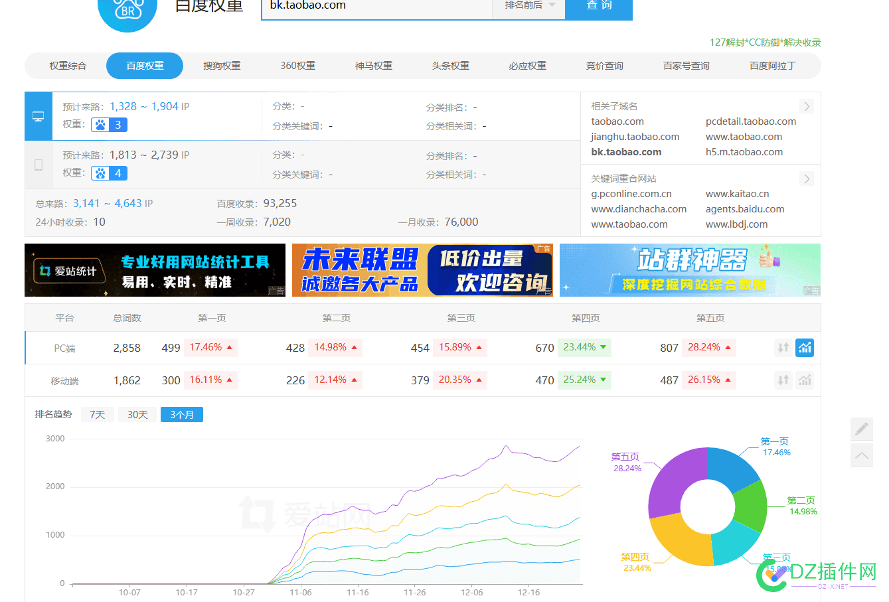Image resolution: width=889 pixels, height=602 pixels.
Task: Click 移动端 fourth page change 25.24%
Action: 584,380
